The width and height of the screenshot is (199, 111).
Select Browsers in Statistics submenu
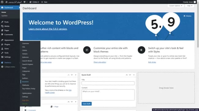point(25,82)
